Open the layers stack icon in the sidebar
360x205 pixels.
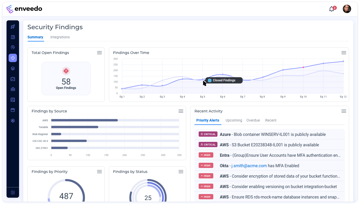point(13,68)
